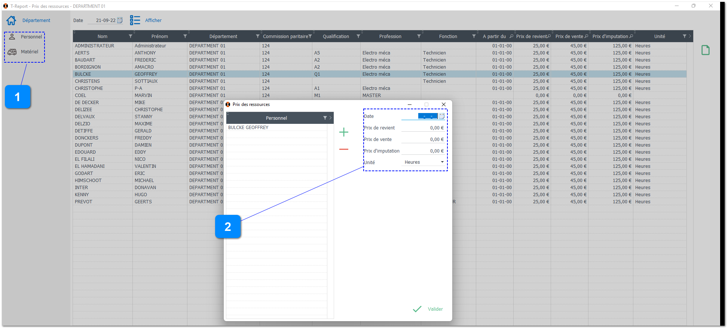The width and height of the screenshot is (728, 329).
Task: Click the Prix de revient field
Action: [423, 128]
